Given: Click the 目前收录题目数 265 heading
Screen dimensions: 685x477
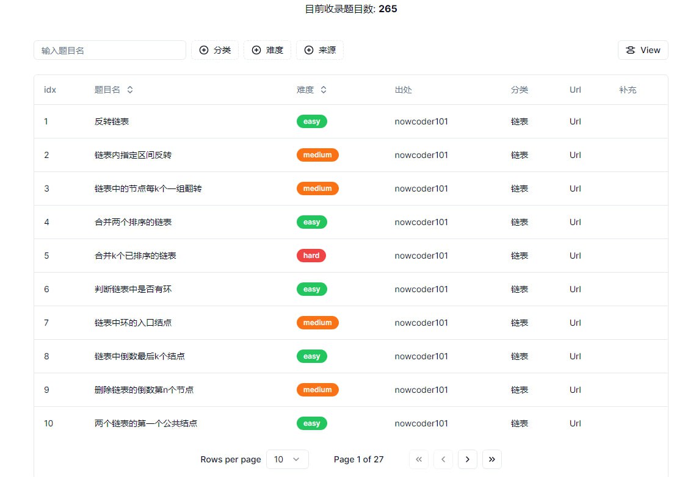Looking at the screenshot, I should (351, 9).
